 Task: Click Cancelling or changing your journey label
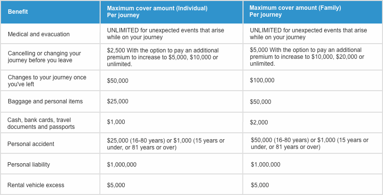coord(44,57)
